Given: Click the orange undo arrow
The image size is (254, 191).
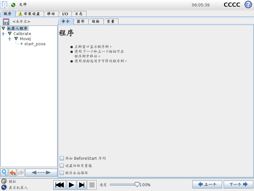Looking at the screenshot, I should point(12,173).
